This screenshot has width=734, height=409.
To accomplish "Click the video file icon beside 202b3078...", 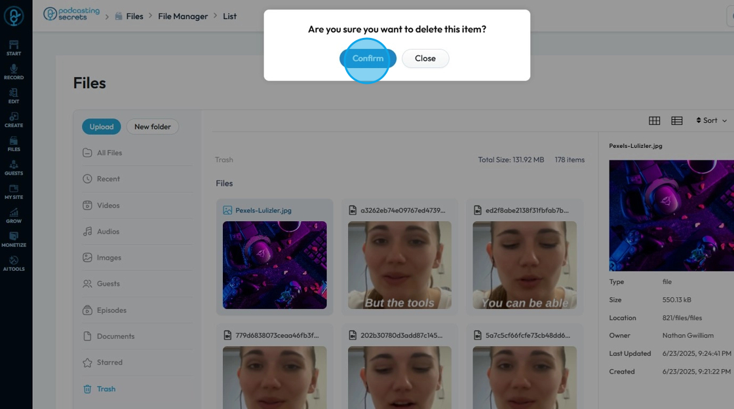I will click(x=353, y=335).
